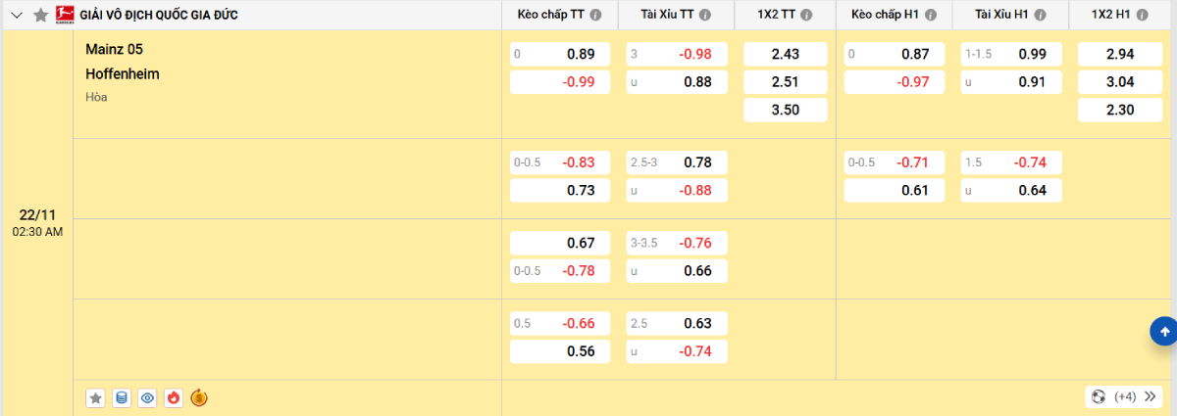
Task: Choose the 0.78 over 2.5-3 Tài Xỉu odds
Action: coord(678,162)
